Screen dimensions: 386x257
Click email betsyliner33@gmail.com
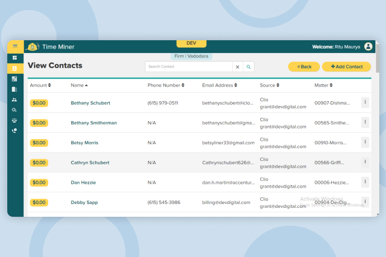pyautogui.click(x=228, y=143)
